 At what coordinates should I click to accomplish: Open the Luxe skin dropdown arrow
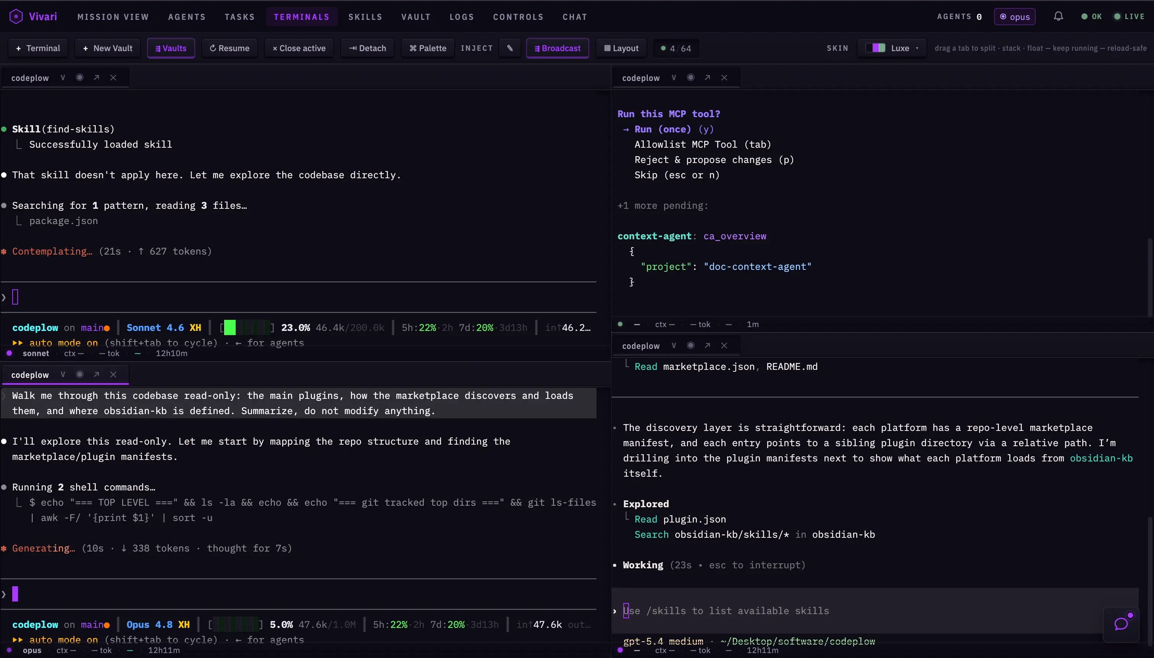917,48
